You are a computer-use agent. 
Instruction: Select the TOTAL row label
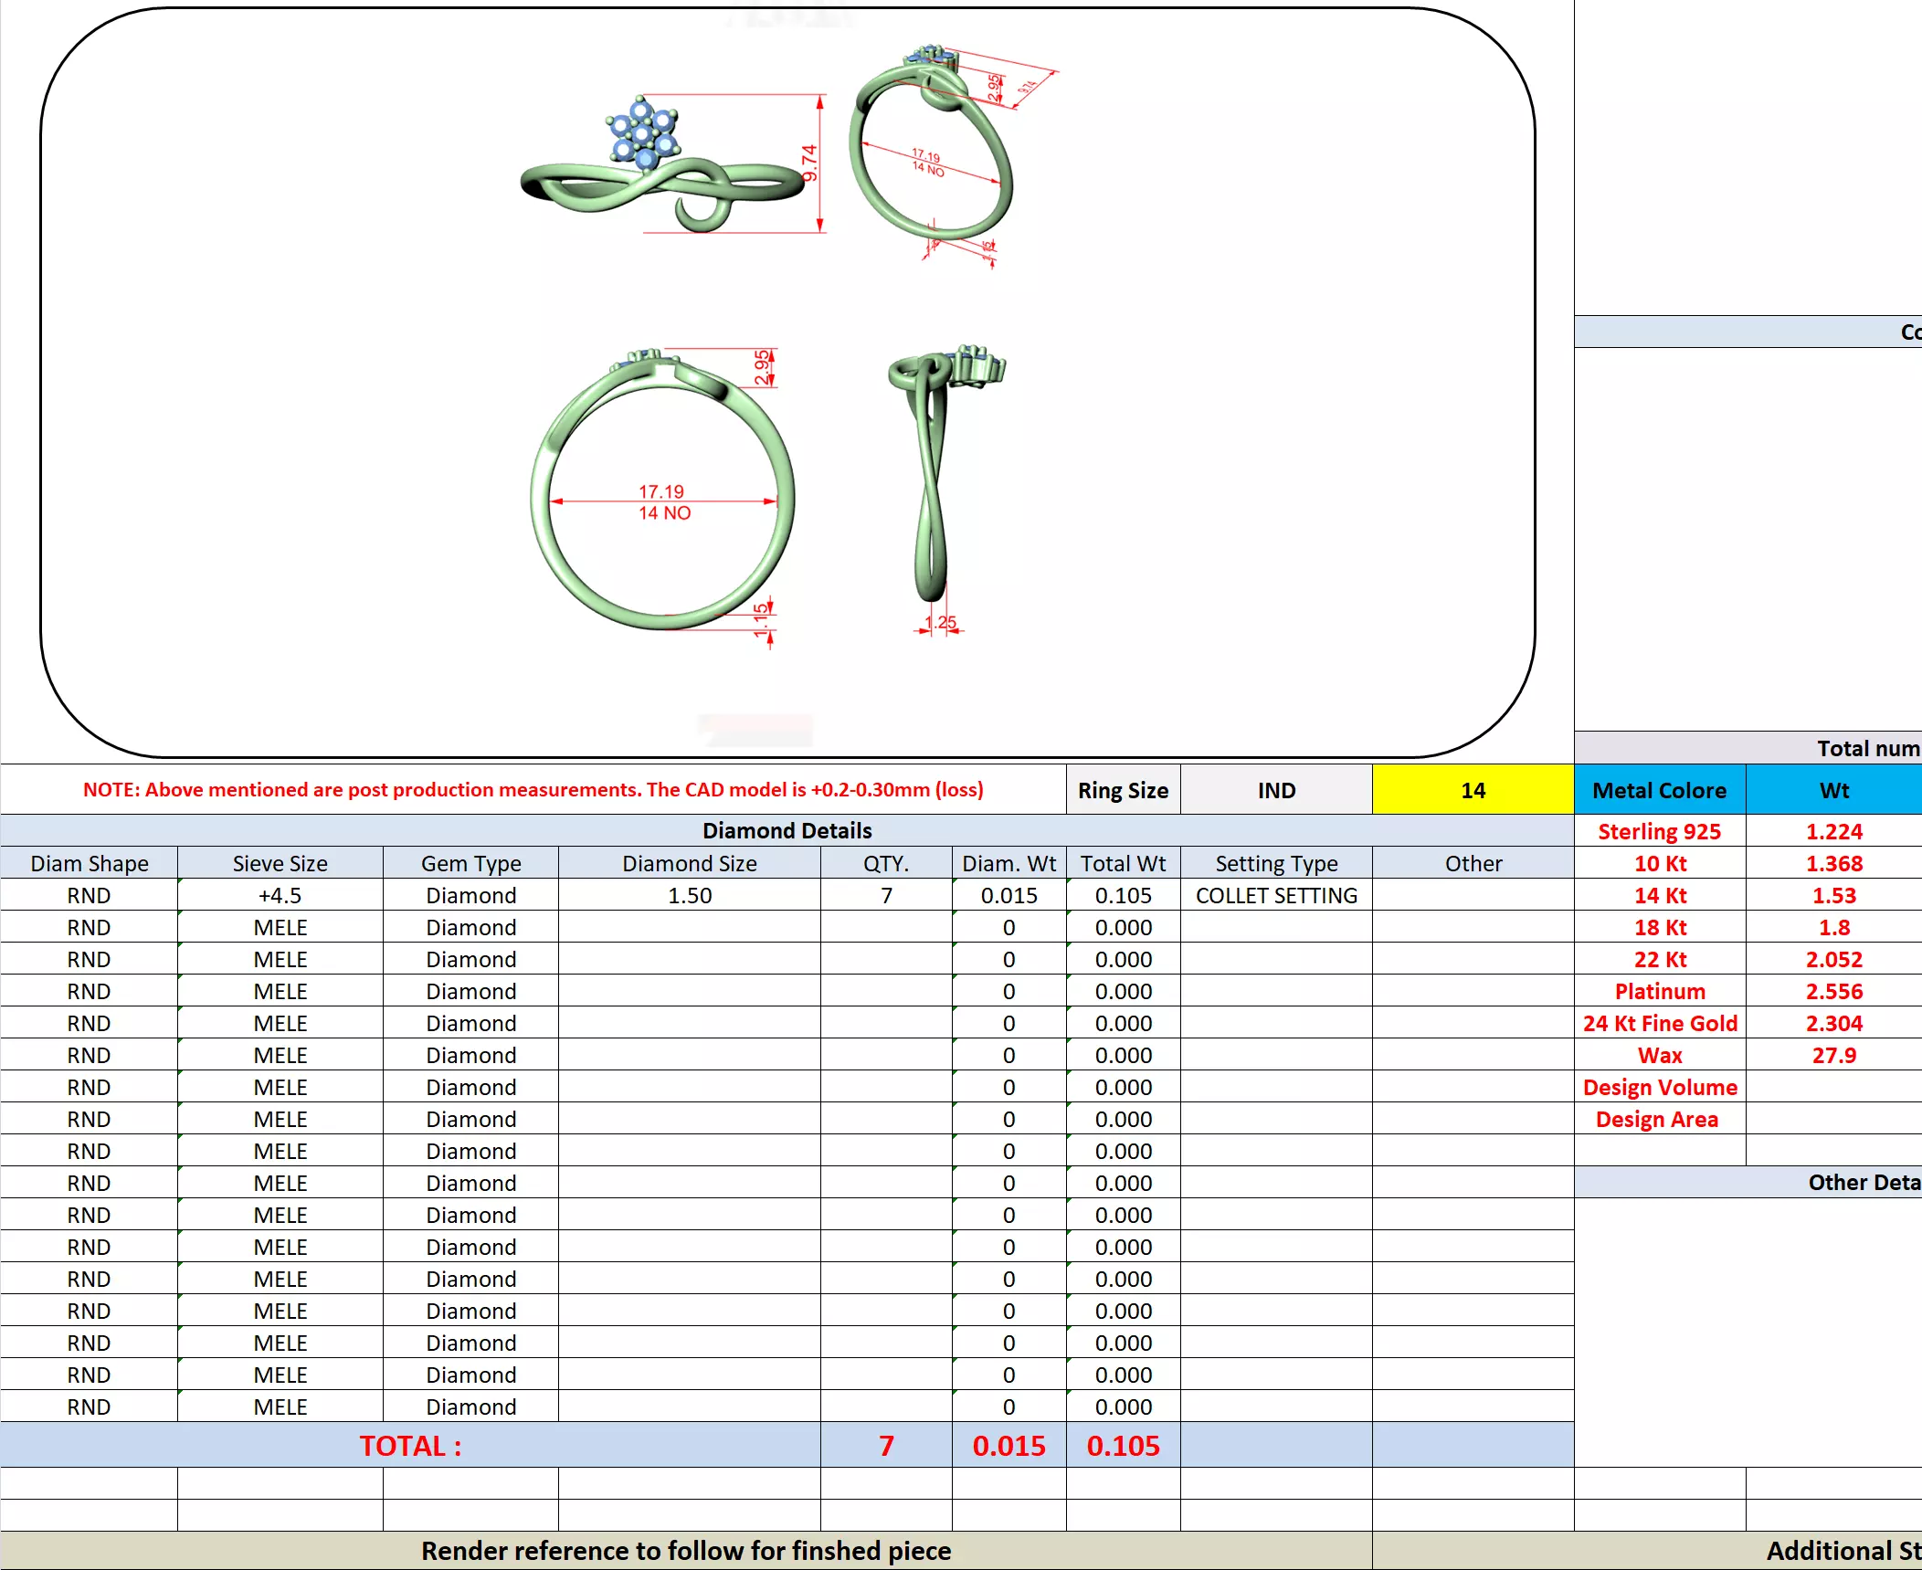tap(410, 1446)
